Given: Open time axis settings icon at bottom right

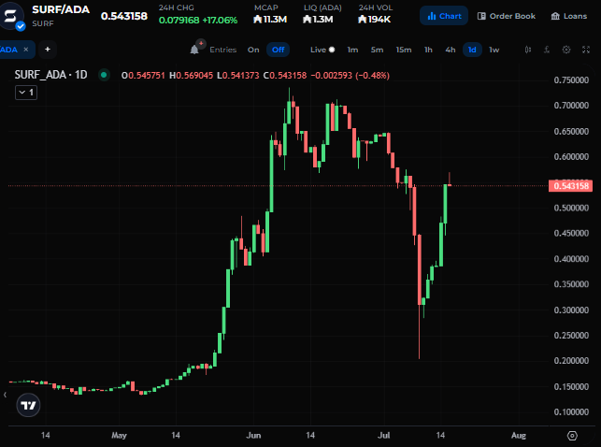Looking at the screenshot, I should pyautogui.click(x=572, y=436).
